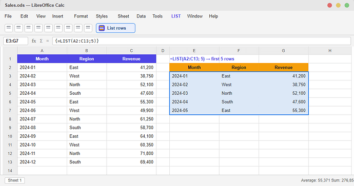
Task: Open the Sheet menu
Action: point(123,16)
